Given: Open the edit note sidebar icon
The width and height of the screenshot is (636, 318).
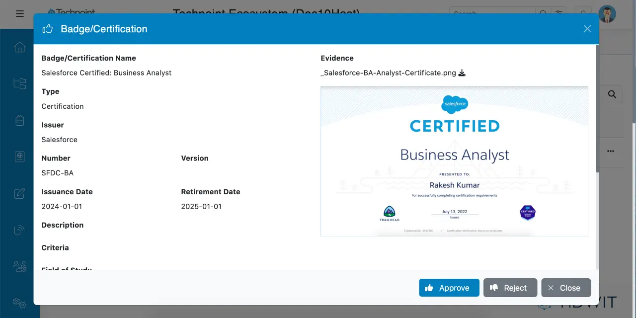Looking at the screenshot, I should point(20,193).
